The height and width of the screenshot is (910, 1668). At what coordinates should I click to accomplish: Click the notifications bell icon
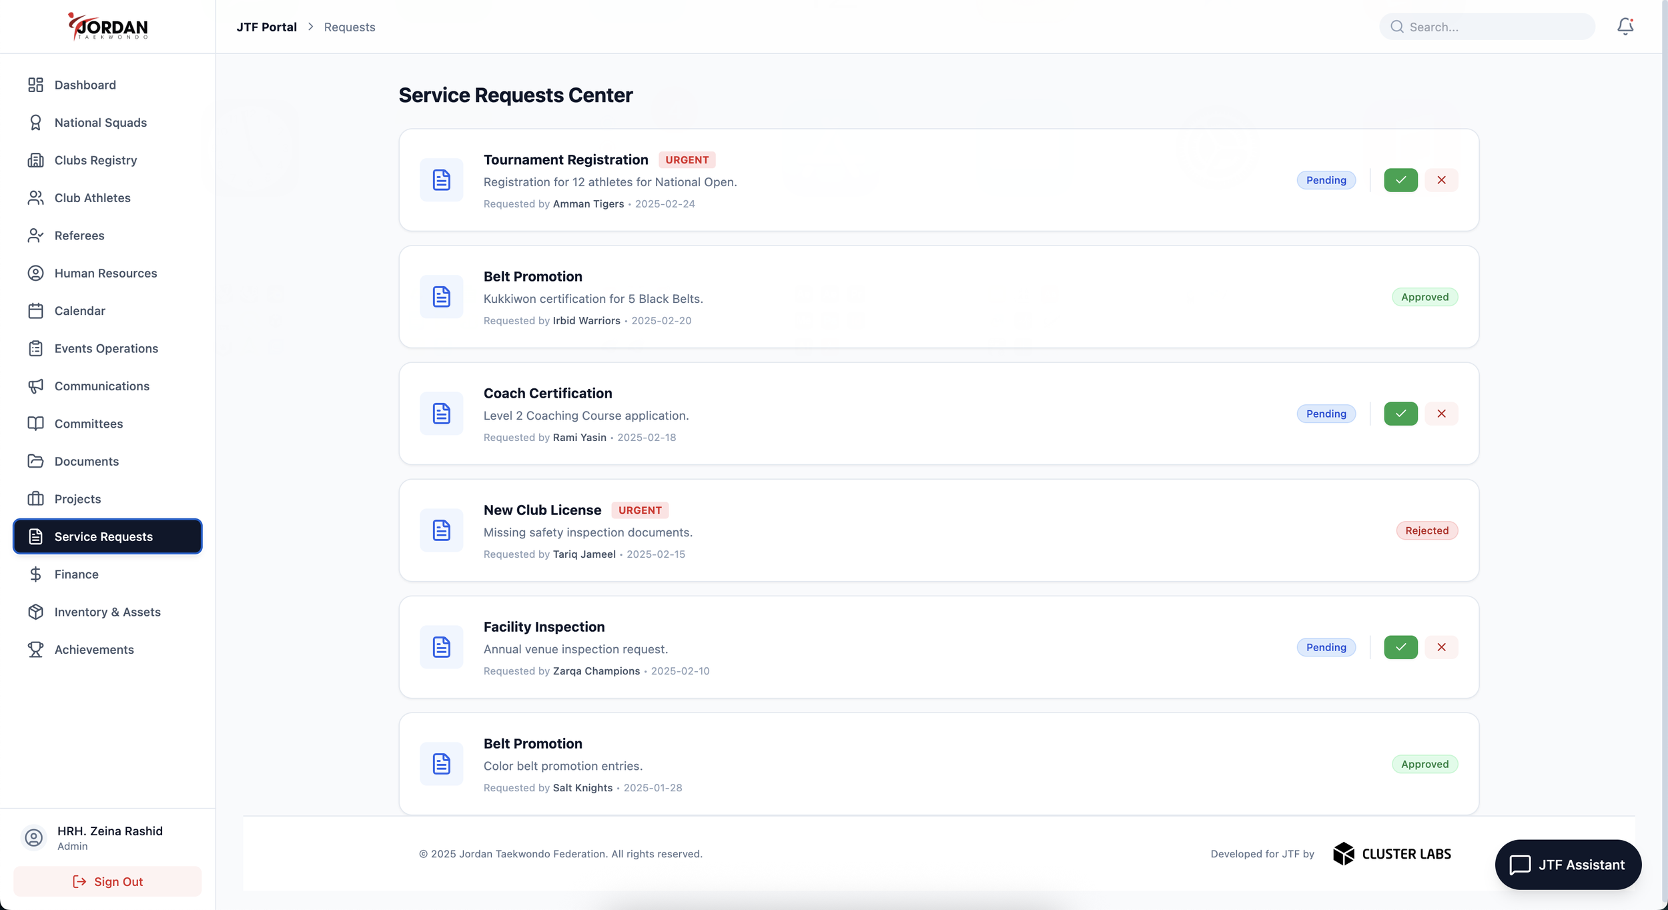(x=1625, y=27)
